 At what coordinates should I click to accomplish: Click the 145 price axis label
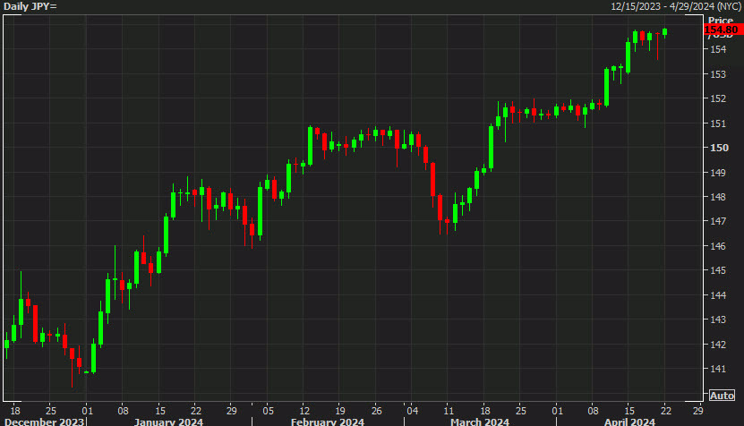(718, 270)
